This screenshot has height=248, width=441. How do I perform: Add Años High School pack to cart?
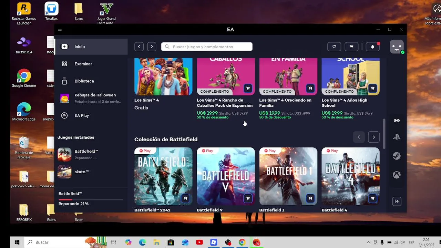coord(372,89)
